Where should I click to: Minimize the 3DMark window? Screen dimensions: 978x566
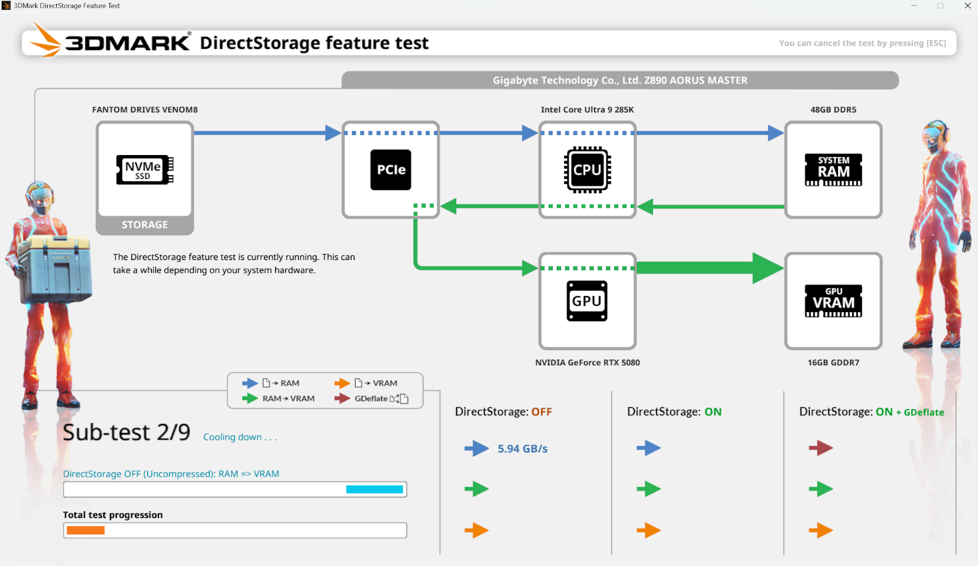(x=914, y=5)
